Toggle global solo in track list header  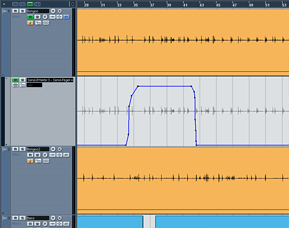coord(22,4)
